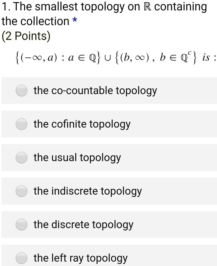Click the indiscrete topology answer label

click(x=88, y=191)
